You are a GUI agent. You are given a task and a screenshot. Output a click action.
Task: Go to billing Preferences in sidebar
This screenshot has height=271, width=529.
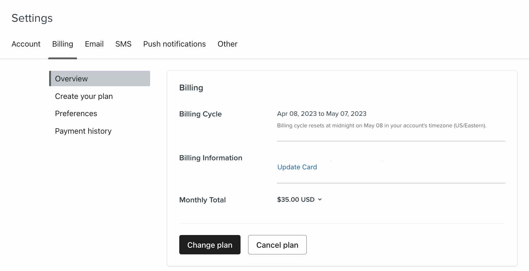[76, 114]
